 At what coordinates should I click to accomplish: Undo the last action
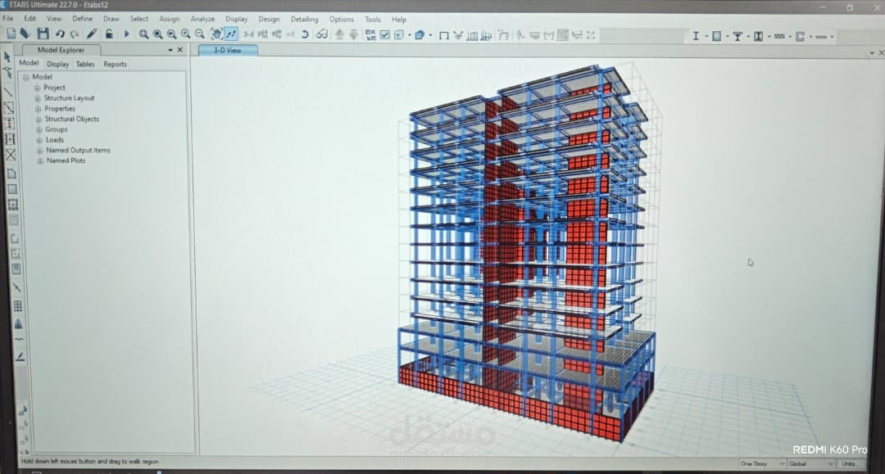60,34
